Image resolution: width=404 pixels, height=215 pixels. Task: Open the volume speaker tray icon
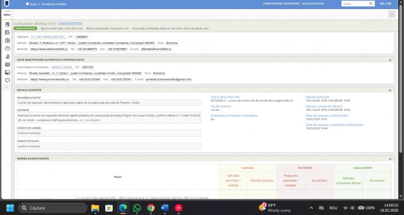[x=352, y=208]
